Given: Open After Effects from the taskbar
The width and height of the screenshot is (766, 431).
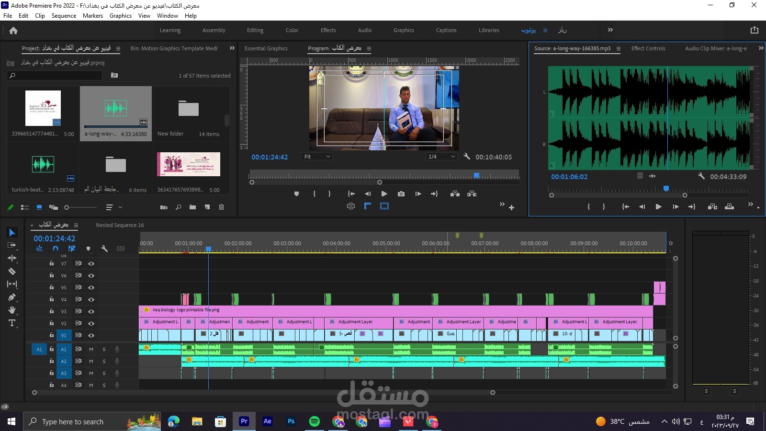Looking at the screenshot, I should [267, 421].
